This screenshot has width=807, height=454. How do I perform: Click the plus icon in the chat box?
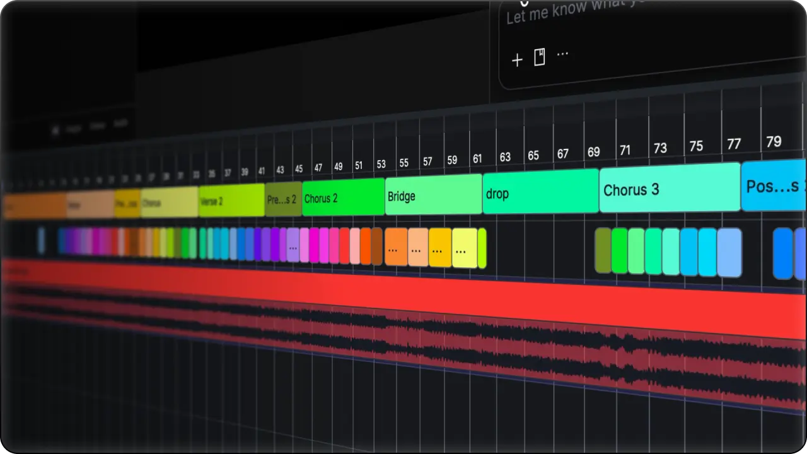tap(517, 60)
